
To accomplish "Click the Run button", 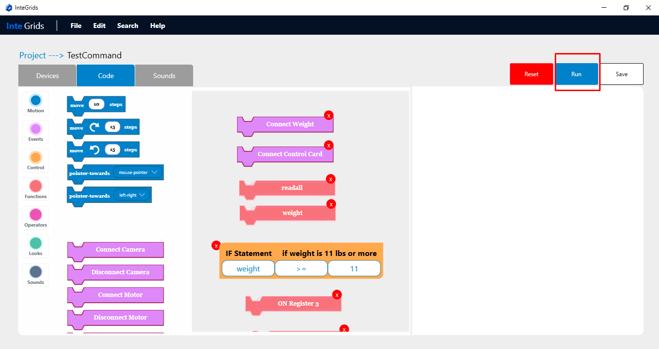I will [x=576, y=74].
